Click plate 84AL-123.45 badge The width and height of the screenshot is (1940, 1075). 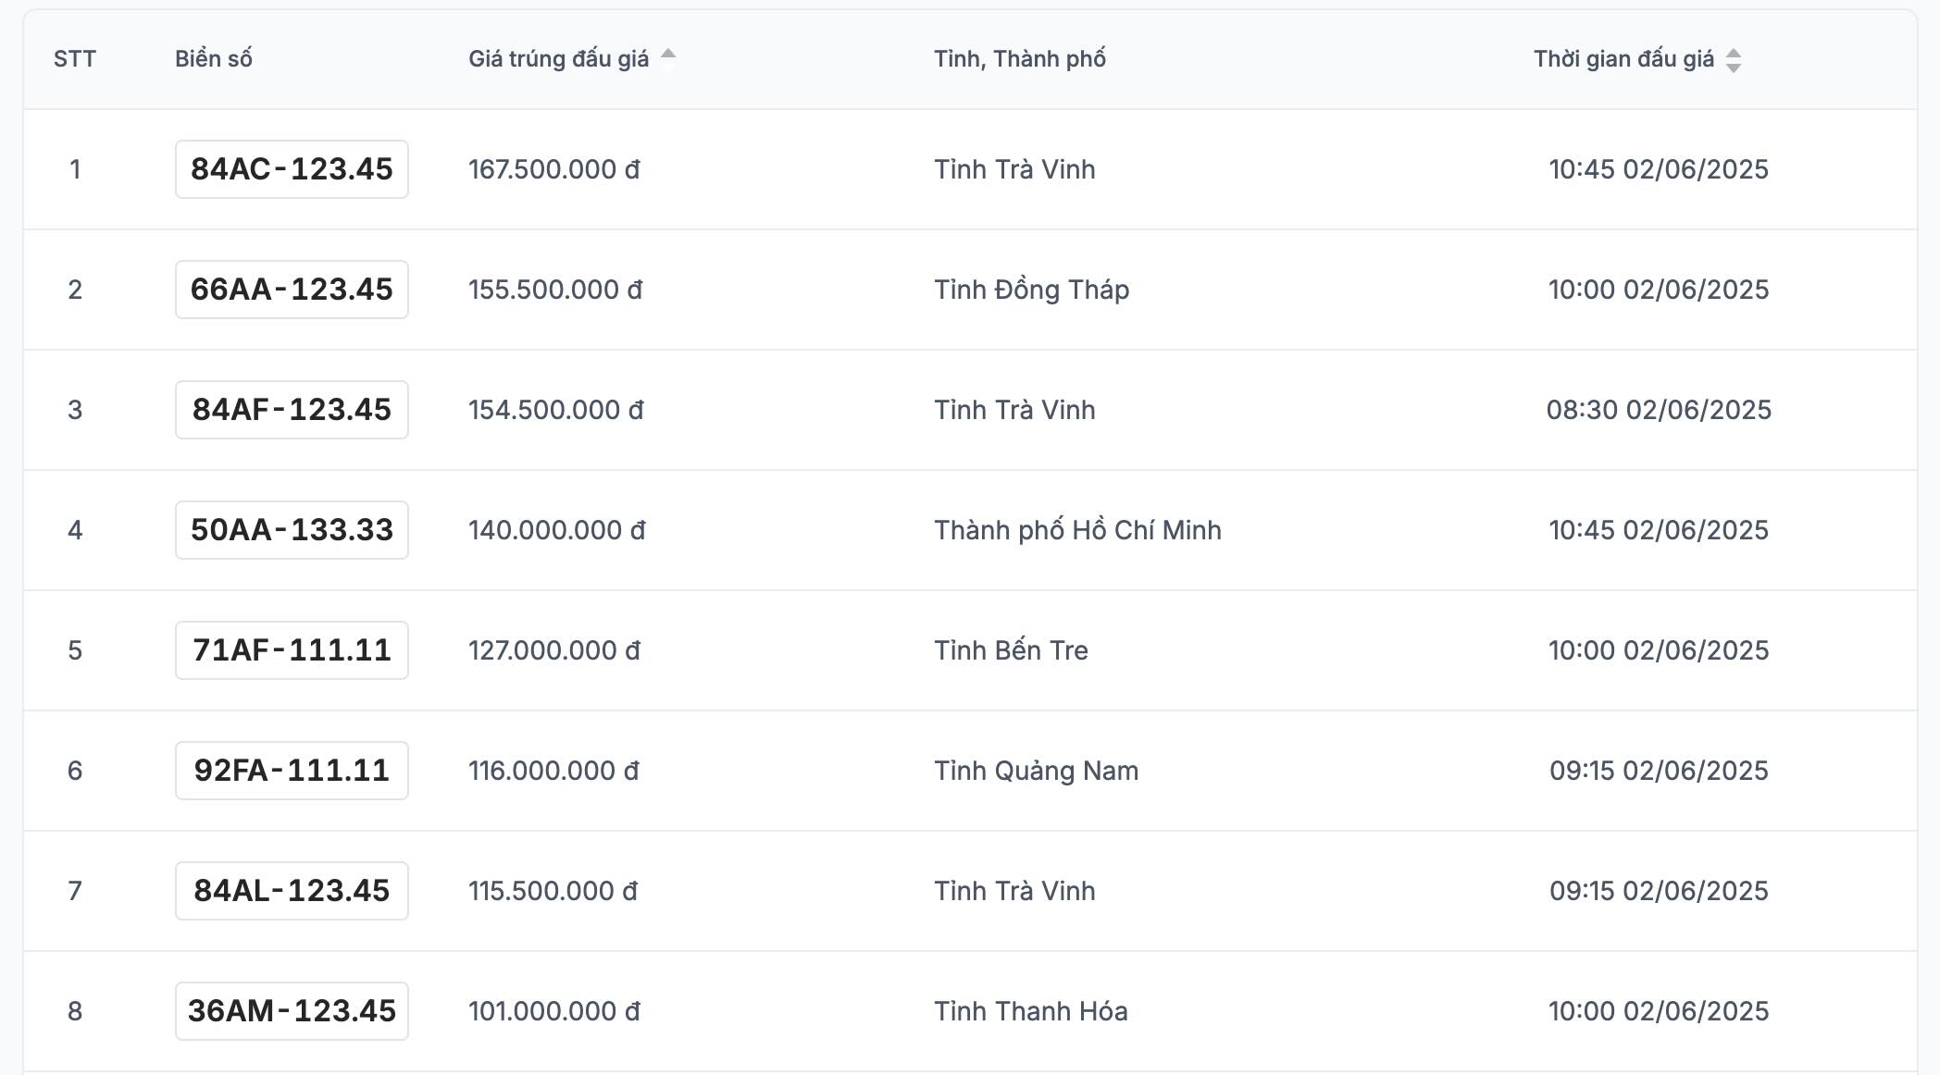coord(292,891)
